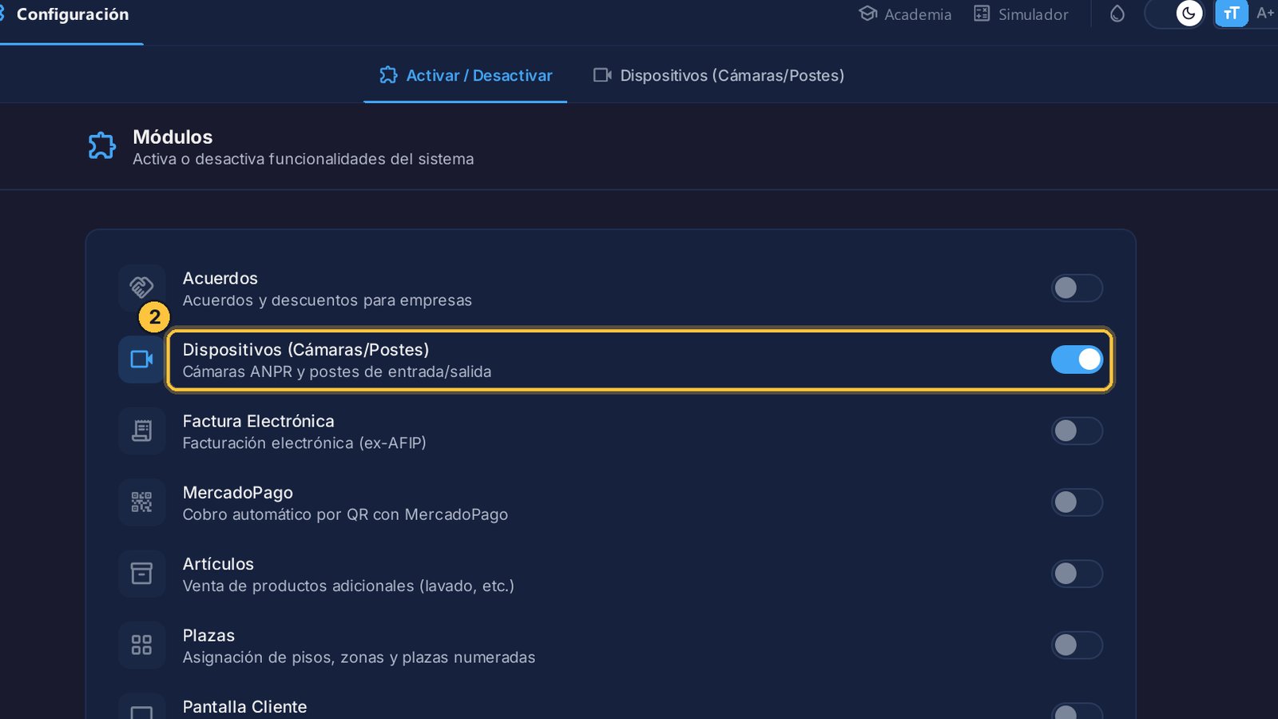Click the puzzle icon in Activar tab
1278x719 pixels.
coord(388,75)
